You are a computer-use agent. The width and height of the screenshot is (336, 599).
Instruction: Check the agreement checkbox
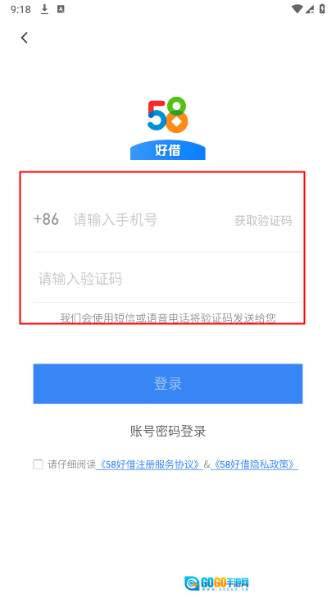click(x=38, y=464)
